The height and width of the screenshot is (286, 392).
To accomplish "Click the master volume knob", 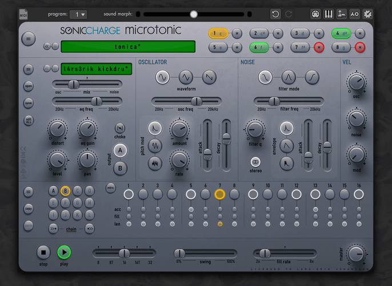I will (x=356, y=254).
